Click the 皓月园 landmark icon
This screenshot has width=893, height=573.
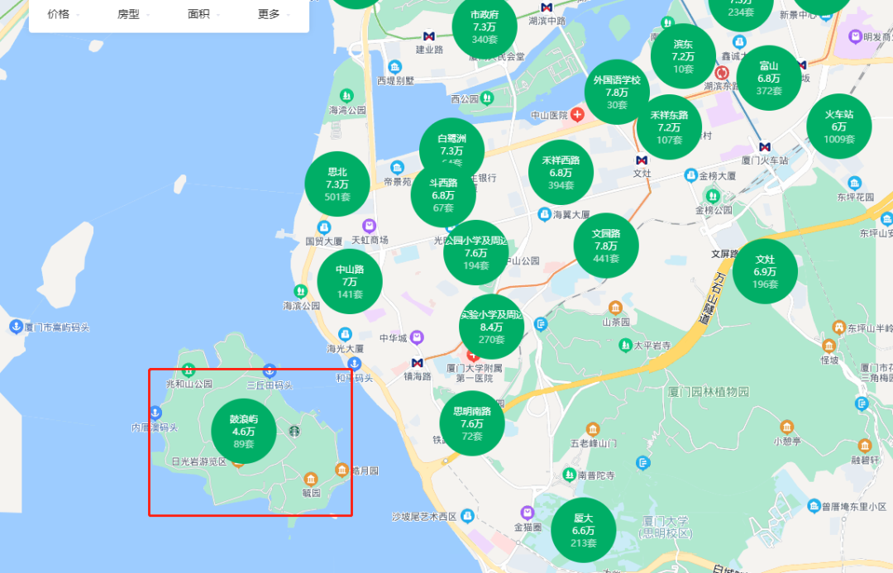click(341, 470)
